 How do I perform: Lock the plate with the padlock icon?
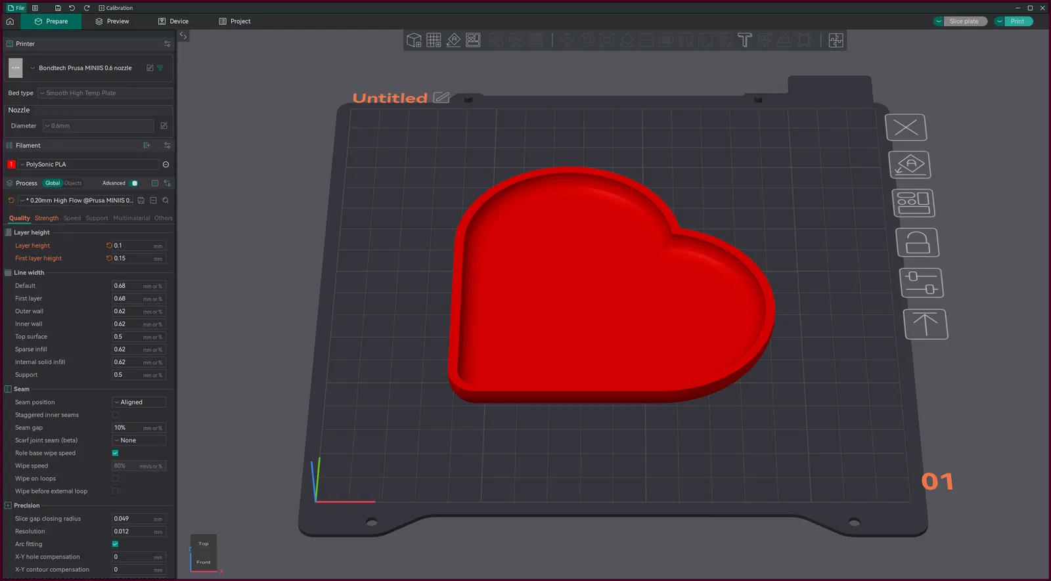[x=918, y=243]
